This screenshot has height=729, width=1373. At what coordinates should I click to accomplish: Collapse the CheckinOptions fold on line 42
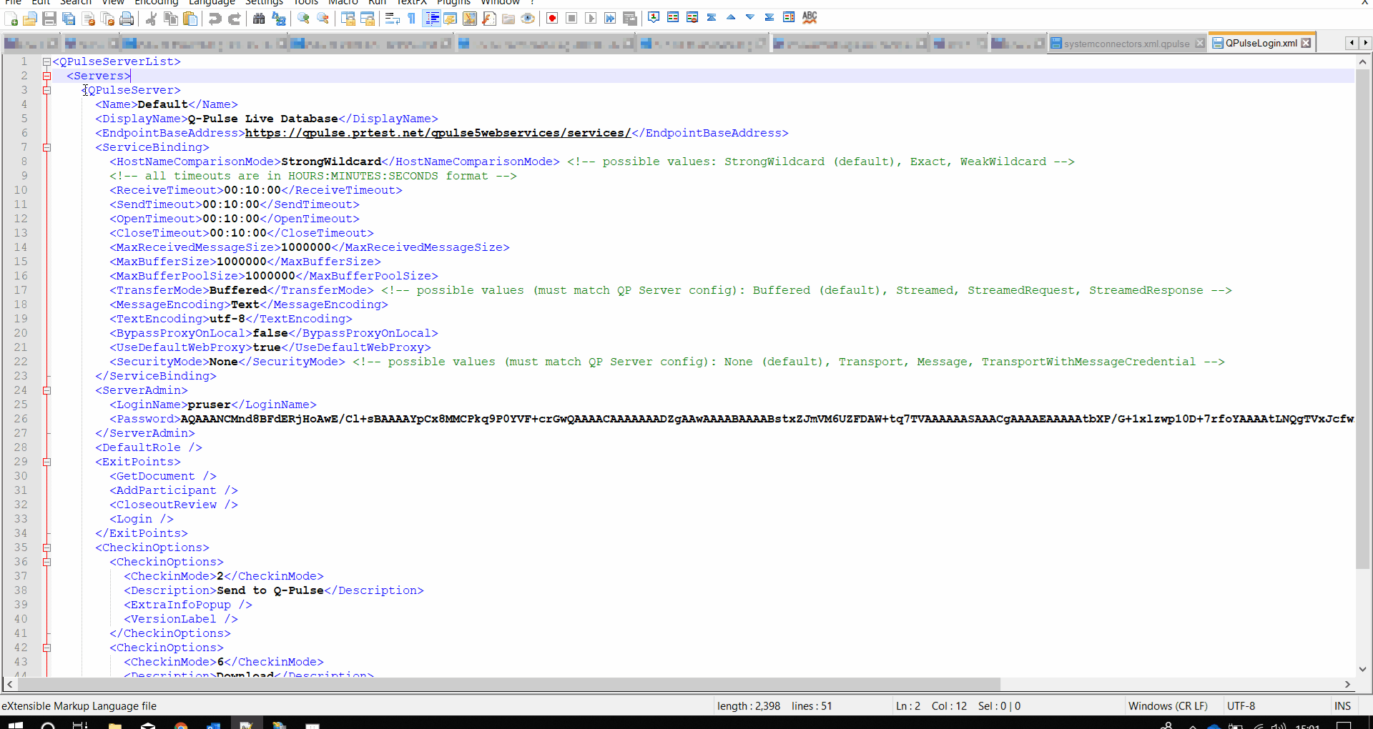click(x=46, y=648)
